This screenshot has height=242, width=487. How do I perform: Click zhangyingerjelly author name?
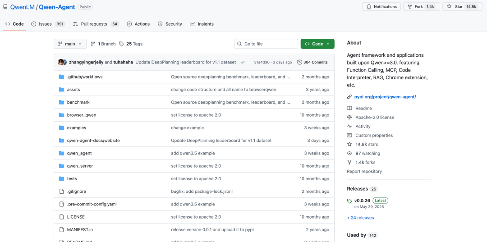[x=86, y=62]
